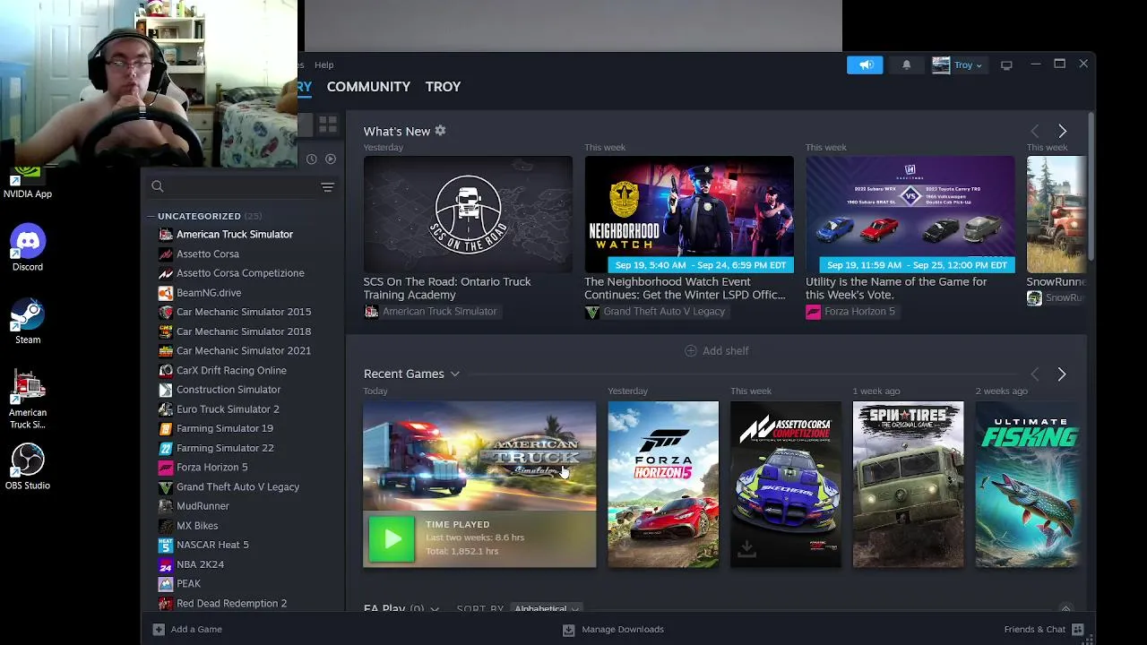This screenshot has width=1147, height=645.
Task: Click Add a Game button
Action: [187, 629]
